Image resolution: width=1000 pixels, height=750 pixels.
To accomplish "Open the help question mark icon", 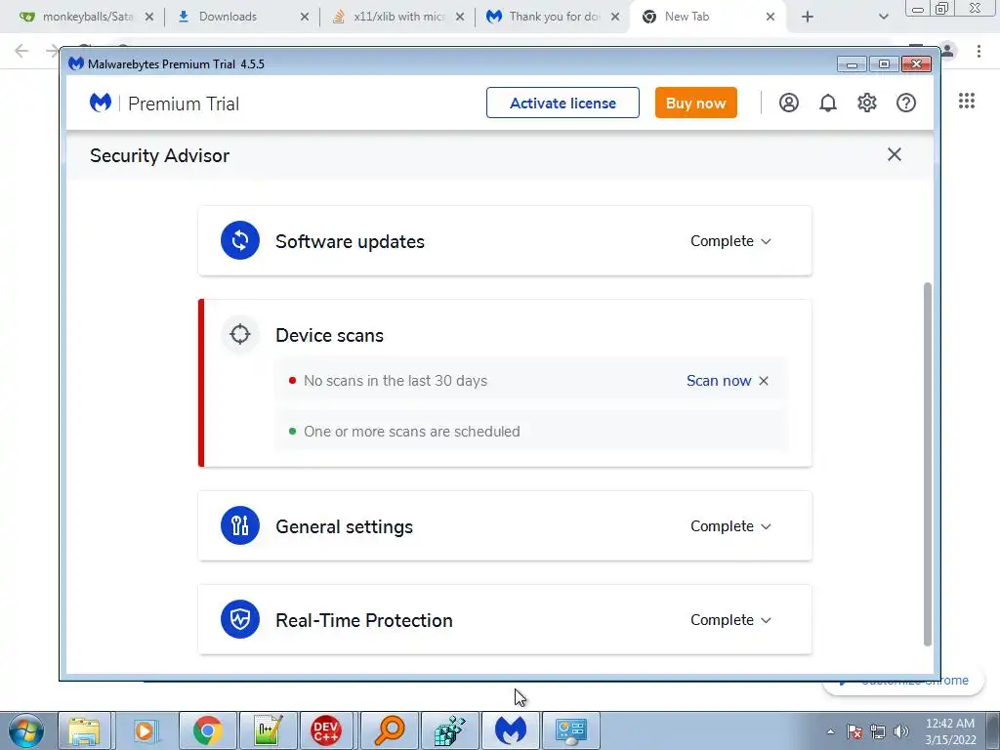I will pos(905,103).
